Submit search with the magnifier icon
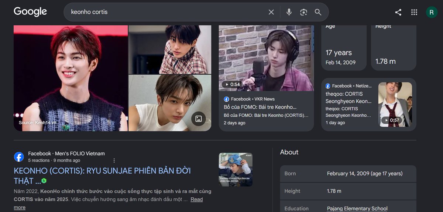The image size is (443, 212). [x=318, y=12]
